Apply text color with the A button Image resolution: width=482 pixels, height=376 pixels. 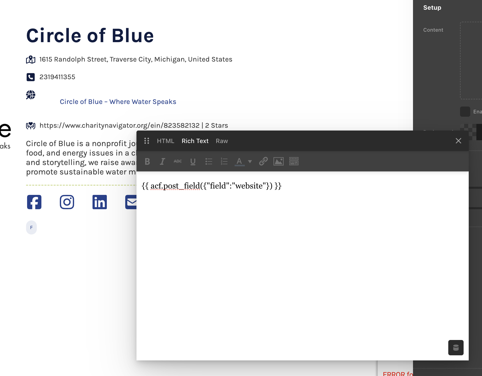[239, 161]
